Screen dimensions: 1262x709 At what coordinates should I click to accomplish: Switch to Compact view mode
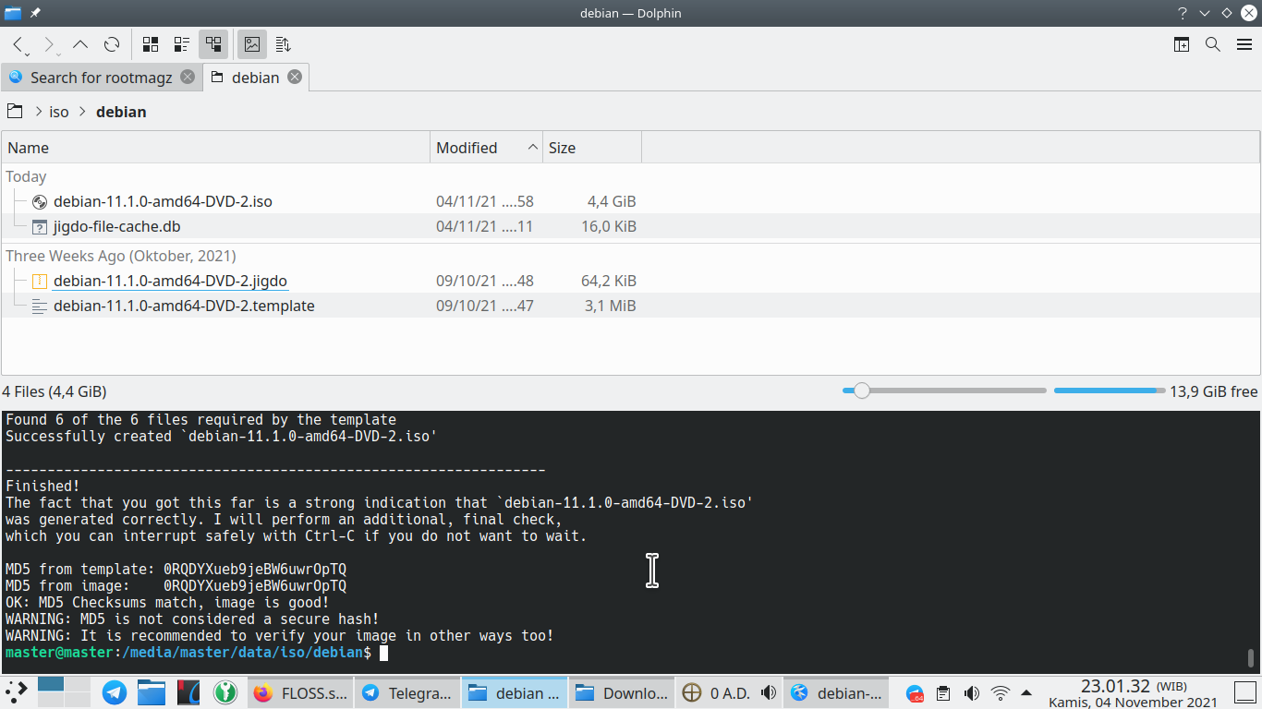(x=182, y=44)
